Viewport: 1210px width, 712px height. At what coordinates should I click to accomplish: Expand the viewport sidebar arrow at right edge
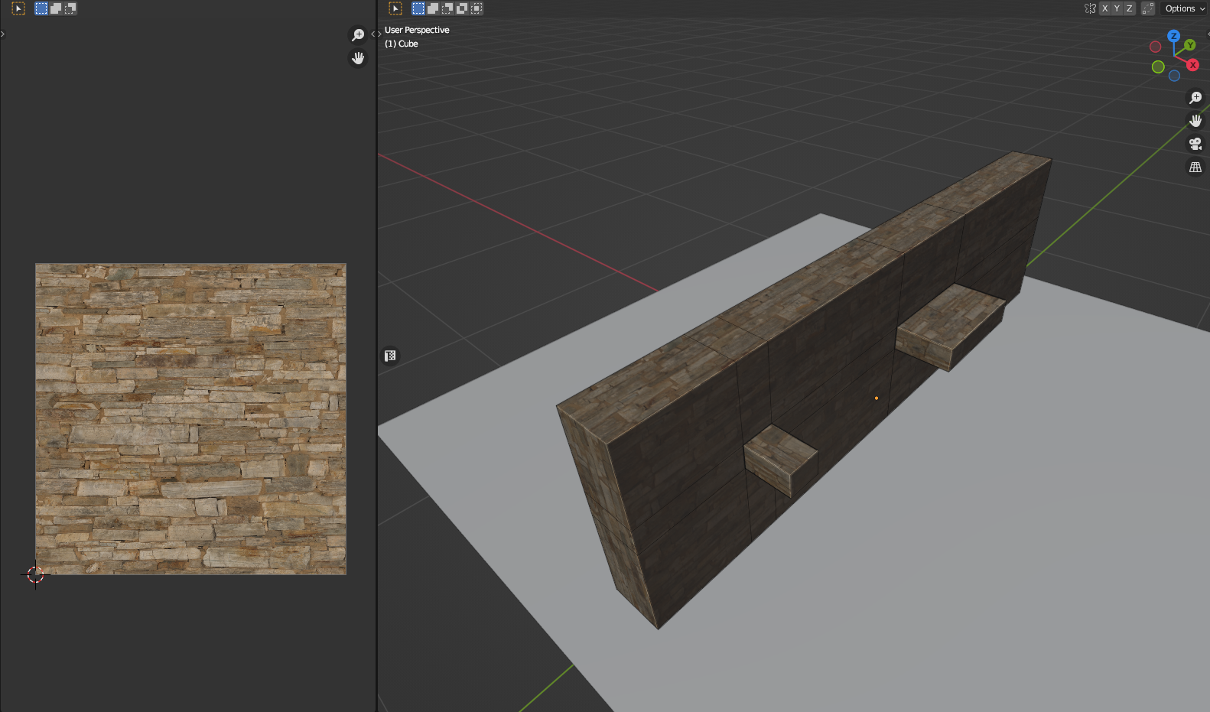1208,34
